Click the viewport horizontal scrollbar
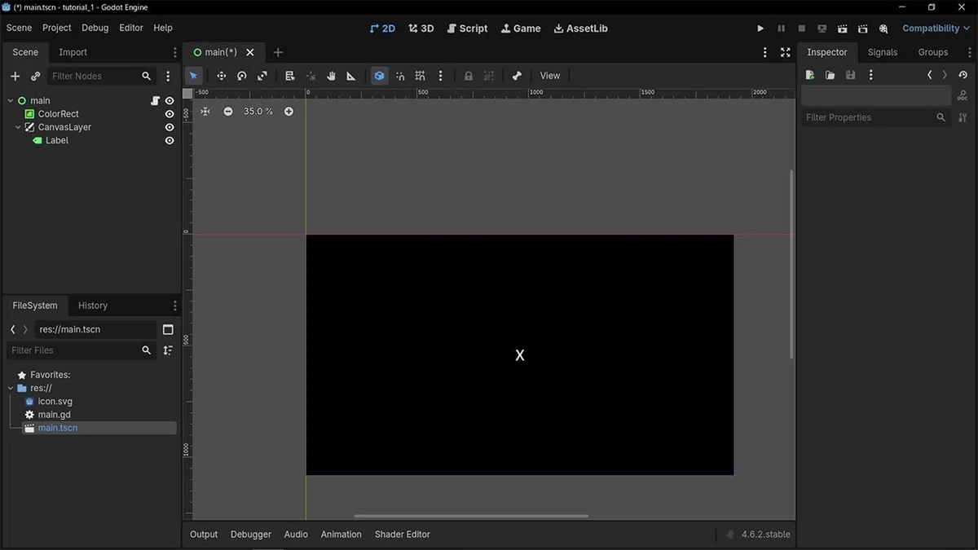This screenshot has height=550, width=978. (x=471, y=516)
